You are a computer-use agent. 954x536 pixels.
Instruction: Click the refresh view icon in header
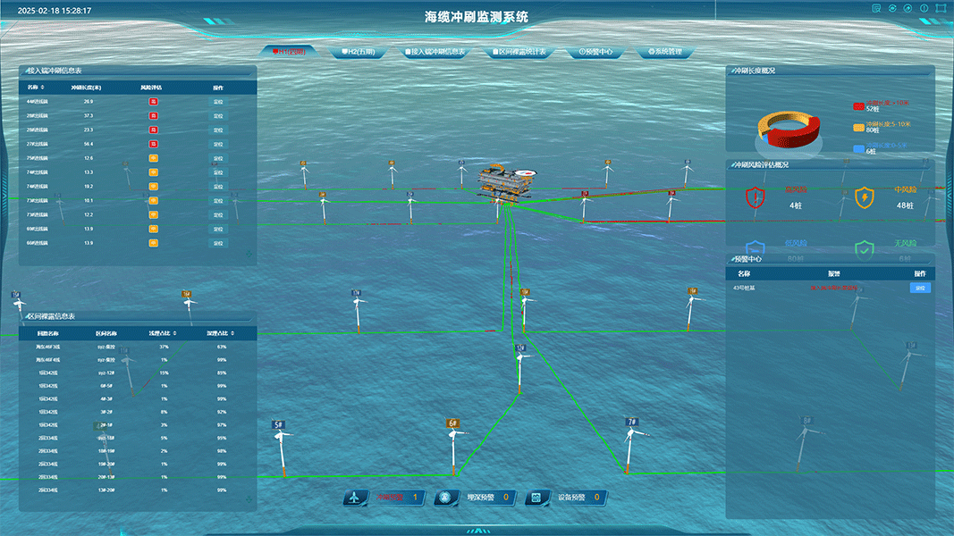(892, 9)
